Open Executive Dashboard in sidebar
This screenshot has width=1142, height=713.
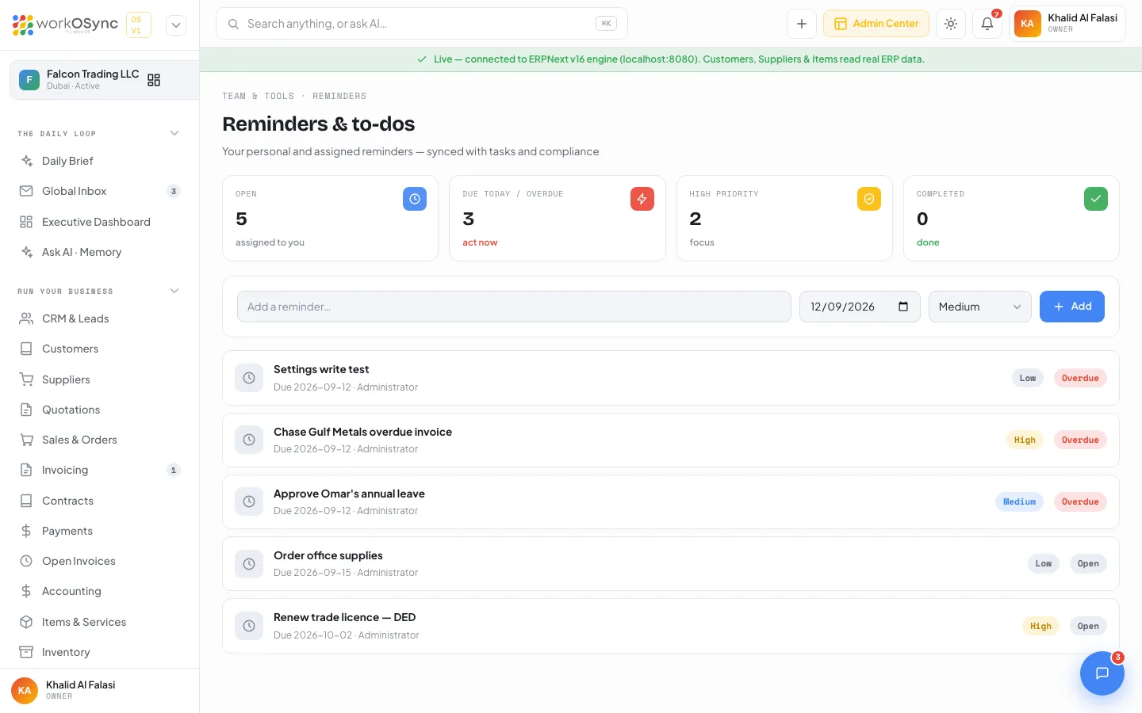[99, 222]
